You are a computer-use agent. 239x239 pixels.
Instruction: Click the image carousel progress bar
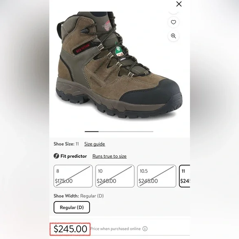[x=119, y=131]
